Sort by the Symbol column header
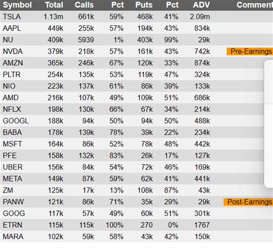 point(17,5)
